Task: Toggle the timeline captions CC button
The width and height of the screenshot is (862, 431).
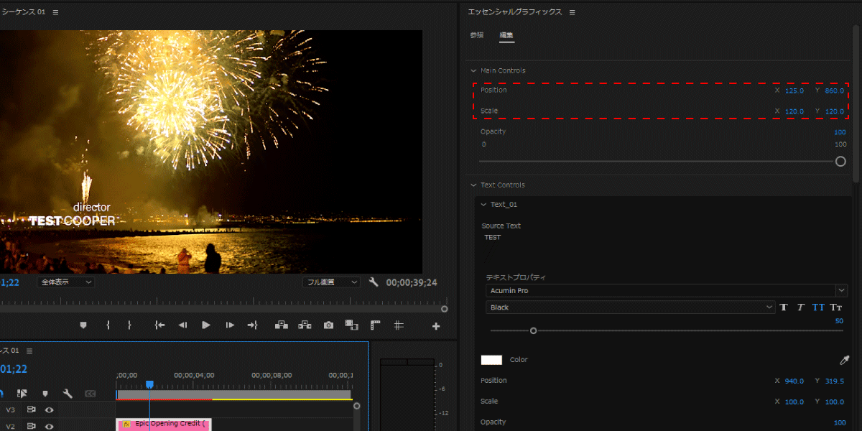Action: coord(91,394)
